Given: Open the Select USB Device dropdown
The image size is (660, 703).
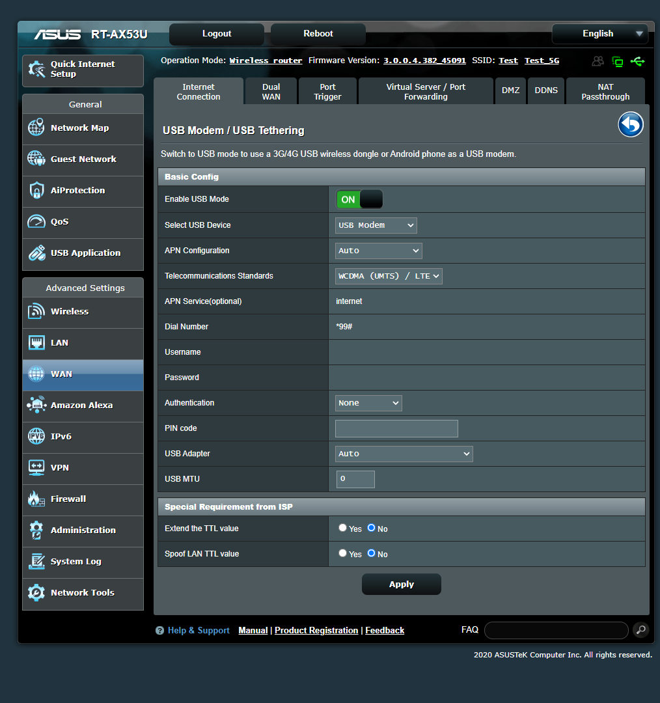Looking at the screenshot, I should (376, 225).
